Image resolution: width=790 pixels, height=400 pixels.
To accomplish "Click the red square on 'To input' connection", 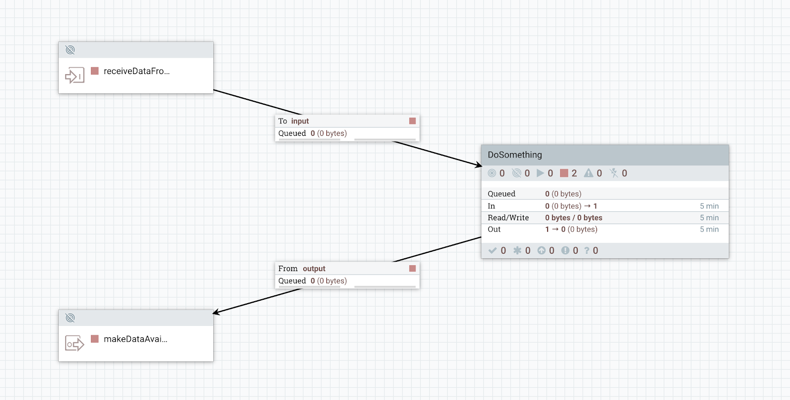I will click(412, 121).
